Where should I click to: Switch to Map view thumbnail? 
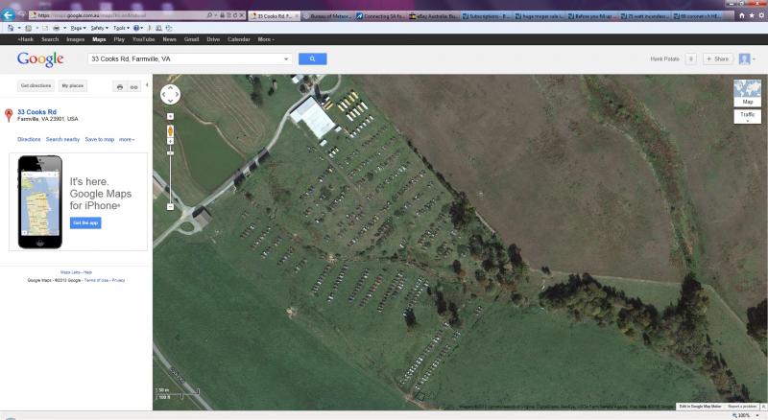[x=748, y=93]
